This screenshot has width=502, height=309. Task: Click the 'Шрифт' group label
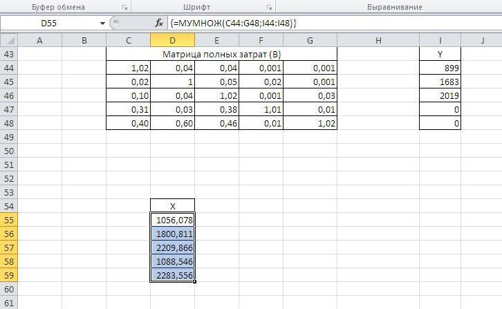[x=196, y=7]
